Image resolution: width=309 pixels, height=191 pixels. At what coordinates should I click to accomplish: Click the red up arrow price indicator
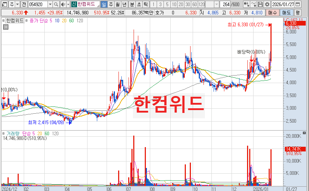coord(26,13)
